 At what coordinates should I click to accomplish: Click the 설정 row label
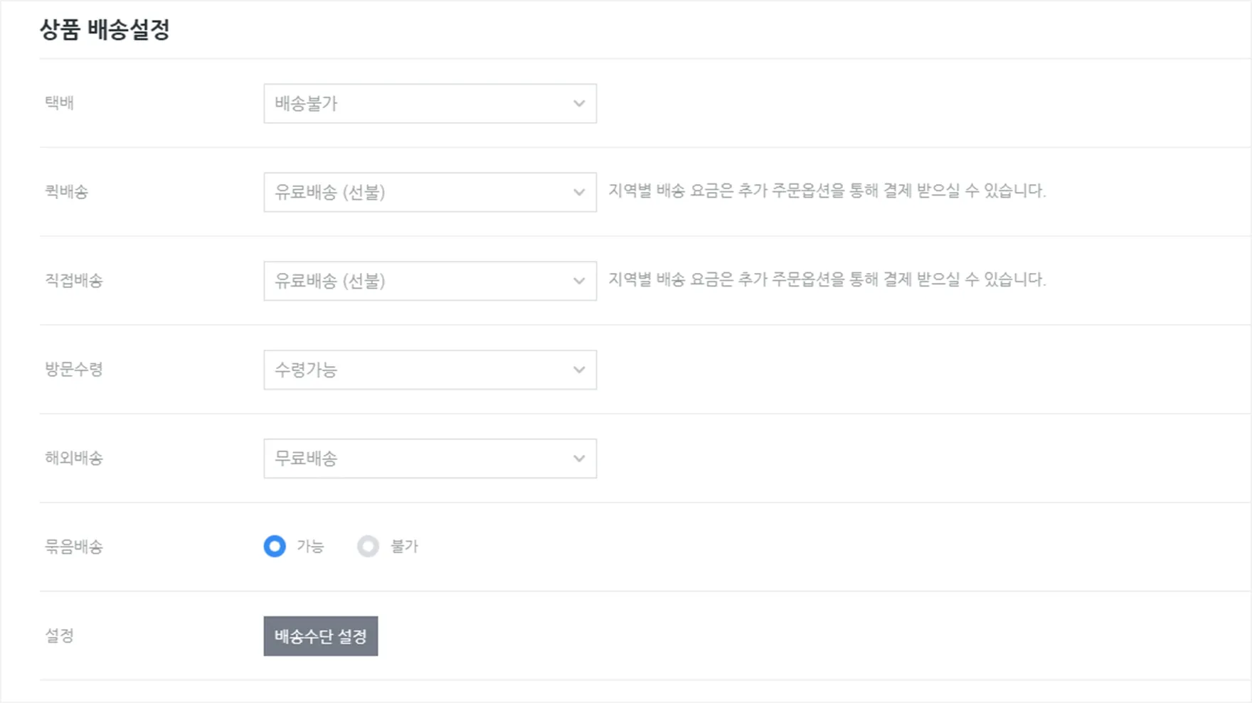pyautogui.click(x=59, y=635)
